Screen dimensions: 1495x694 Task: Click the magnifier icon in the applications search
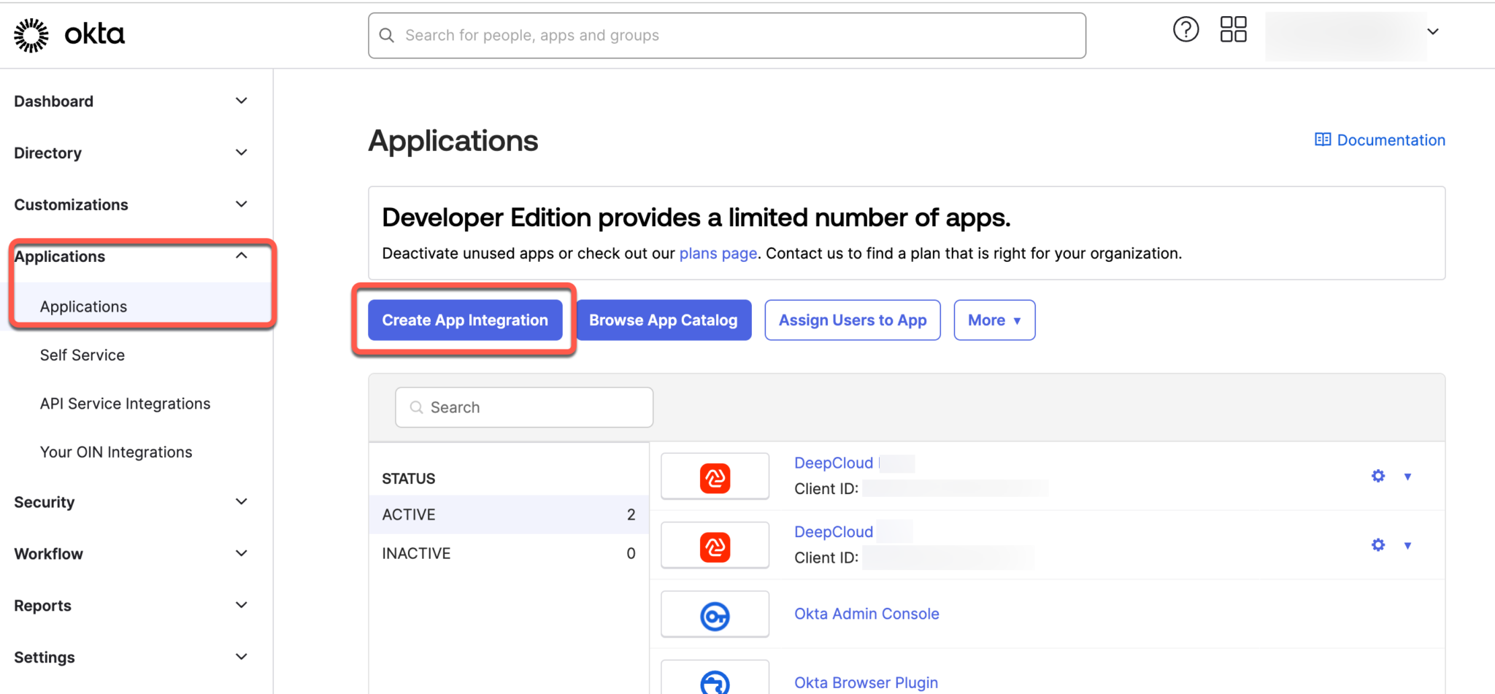417,407
